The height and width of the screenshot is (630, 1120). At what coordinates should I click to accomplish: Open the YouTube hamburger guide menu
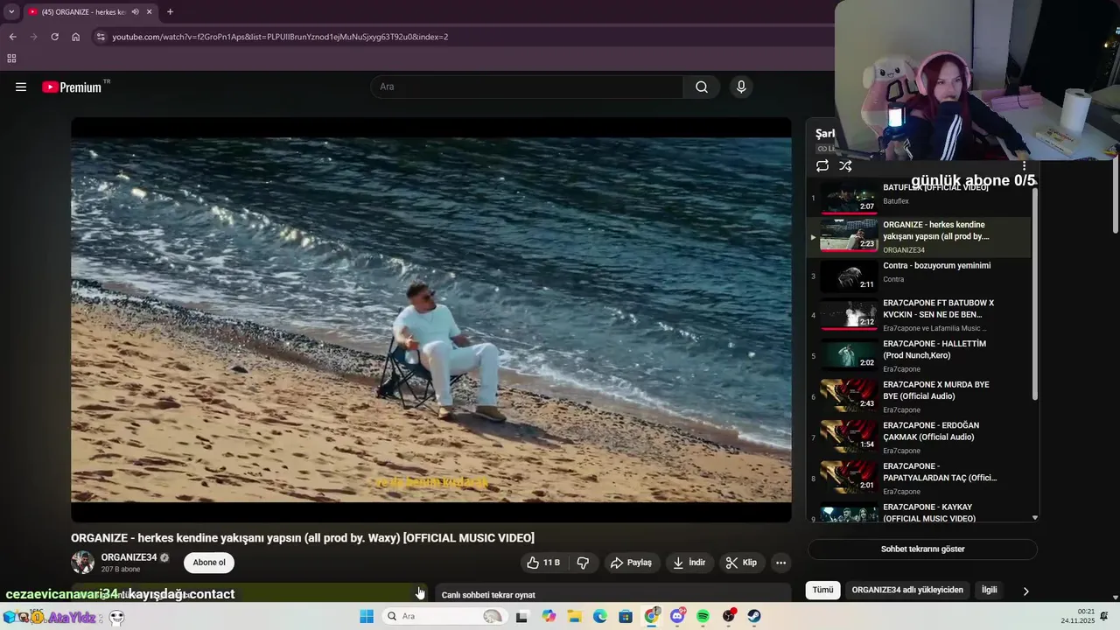point(21,87)
